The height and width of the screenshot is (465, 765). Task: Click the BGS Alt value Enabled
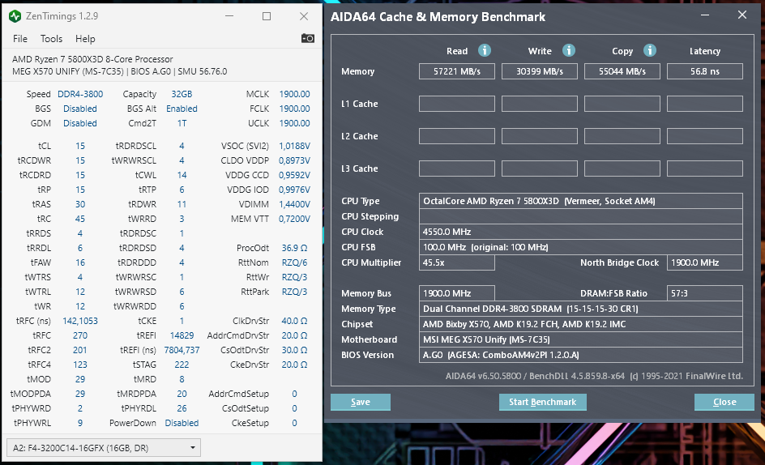click(182, 109)
